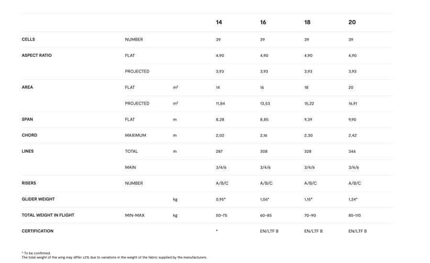430x263 pixels.
Task: Select the size 16 column header
Action: [263, 22]
